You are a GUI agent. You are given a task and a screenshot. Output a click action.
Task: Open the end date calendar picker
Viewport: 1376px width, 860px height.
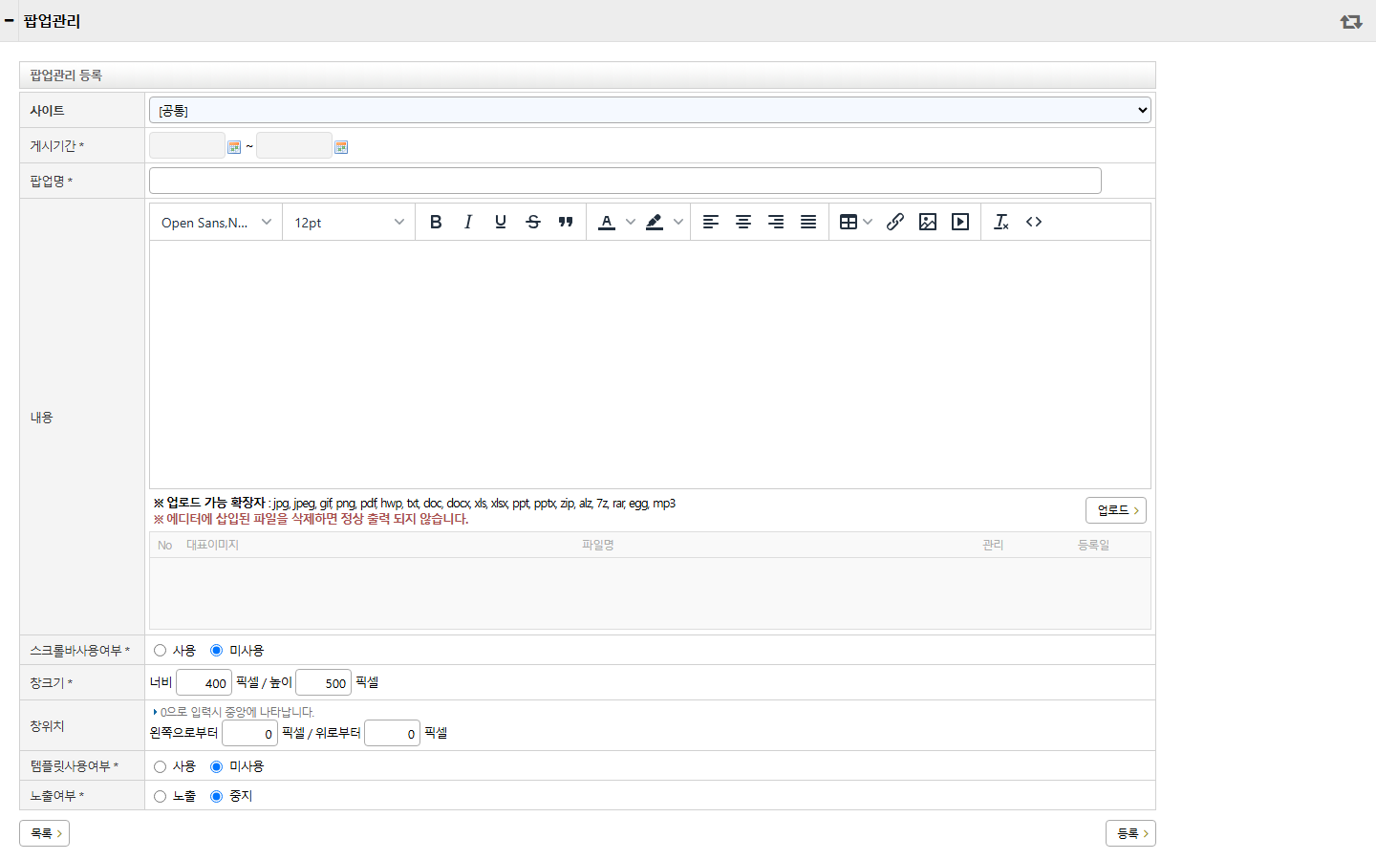coord(341,147)
